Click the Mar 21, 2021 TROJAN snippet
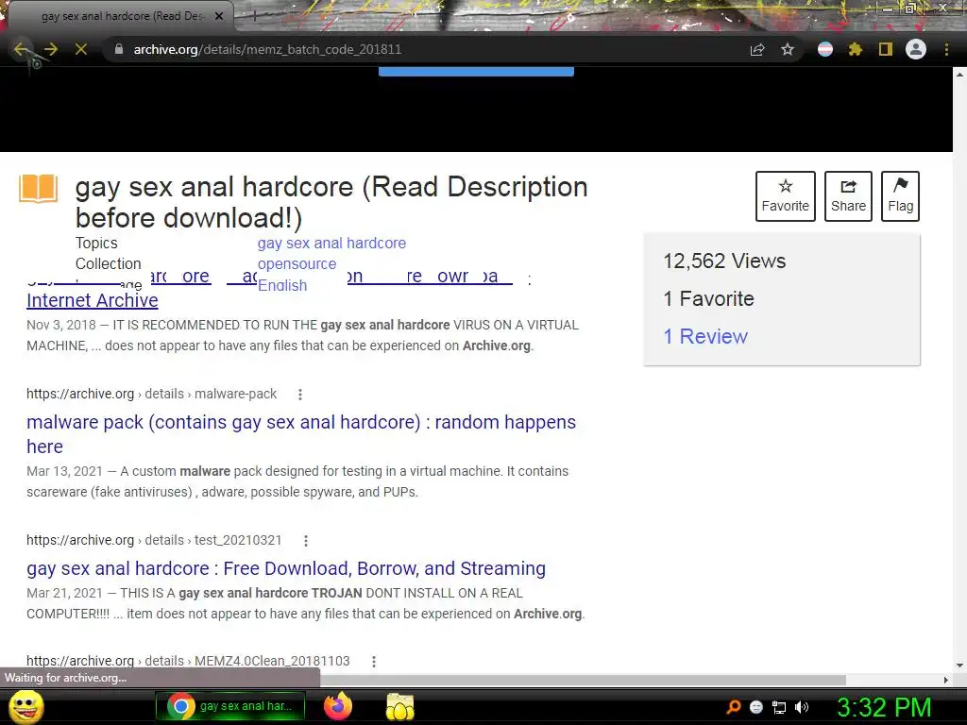 tap(305, 603)
